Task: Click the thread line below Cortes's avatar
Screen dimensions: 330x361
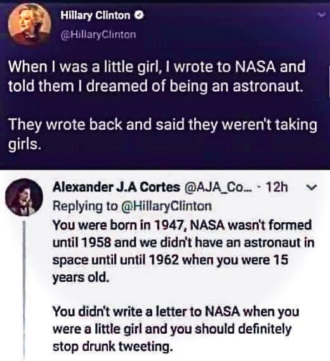Action: coord(24,290)
